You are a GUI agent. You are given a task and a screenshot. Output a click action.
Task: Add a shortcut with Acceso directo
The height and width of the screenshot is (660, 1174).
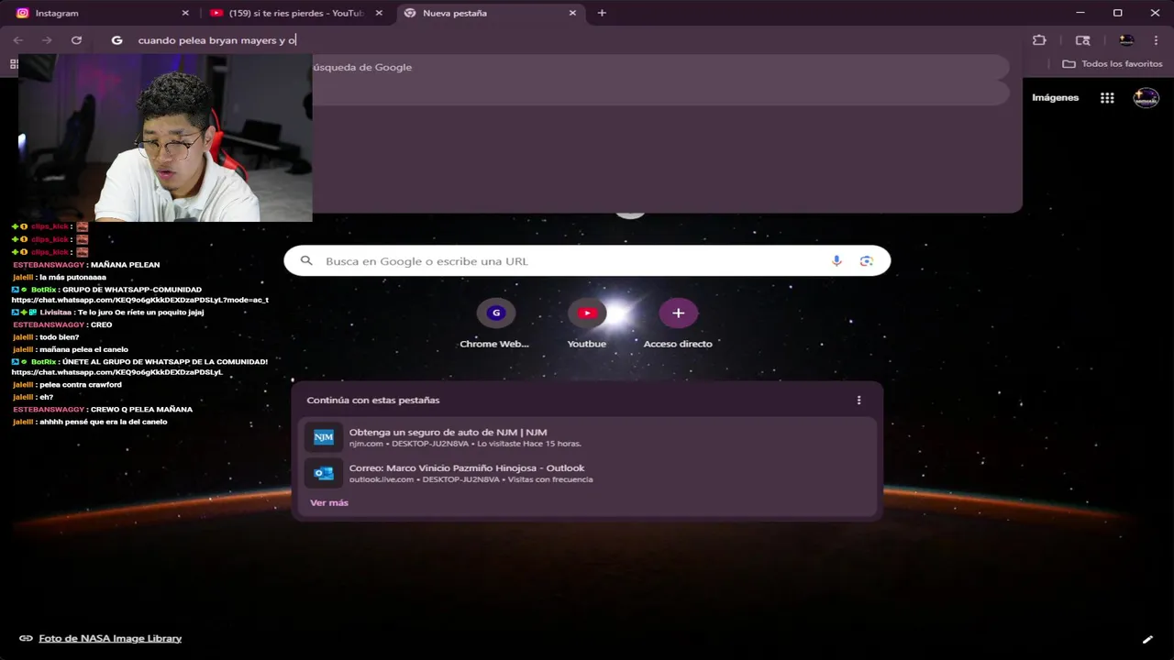pyautogui.click(x=678, y=324)
